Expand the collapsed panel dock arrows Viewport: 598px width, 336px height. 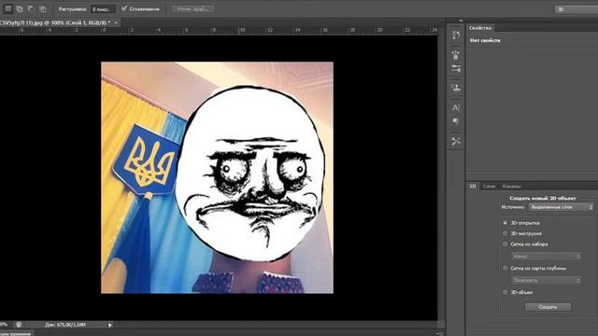[x=461, y=21]
